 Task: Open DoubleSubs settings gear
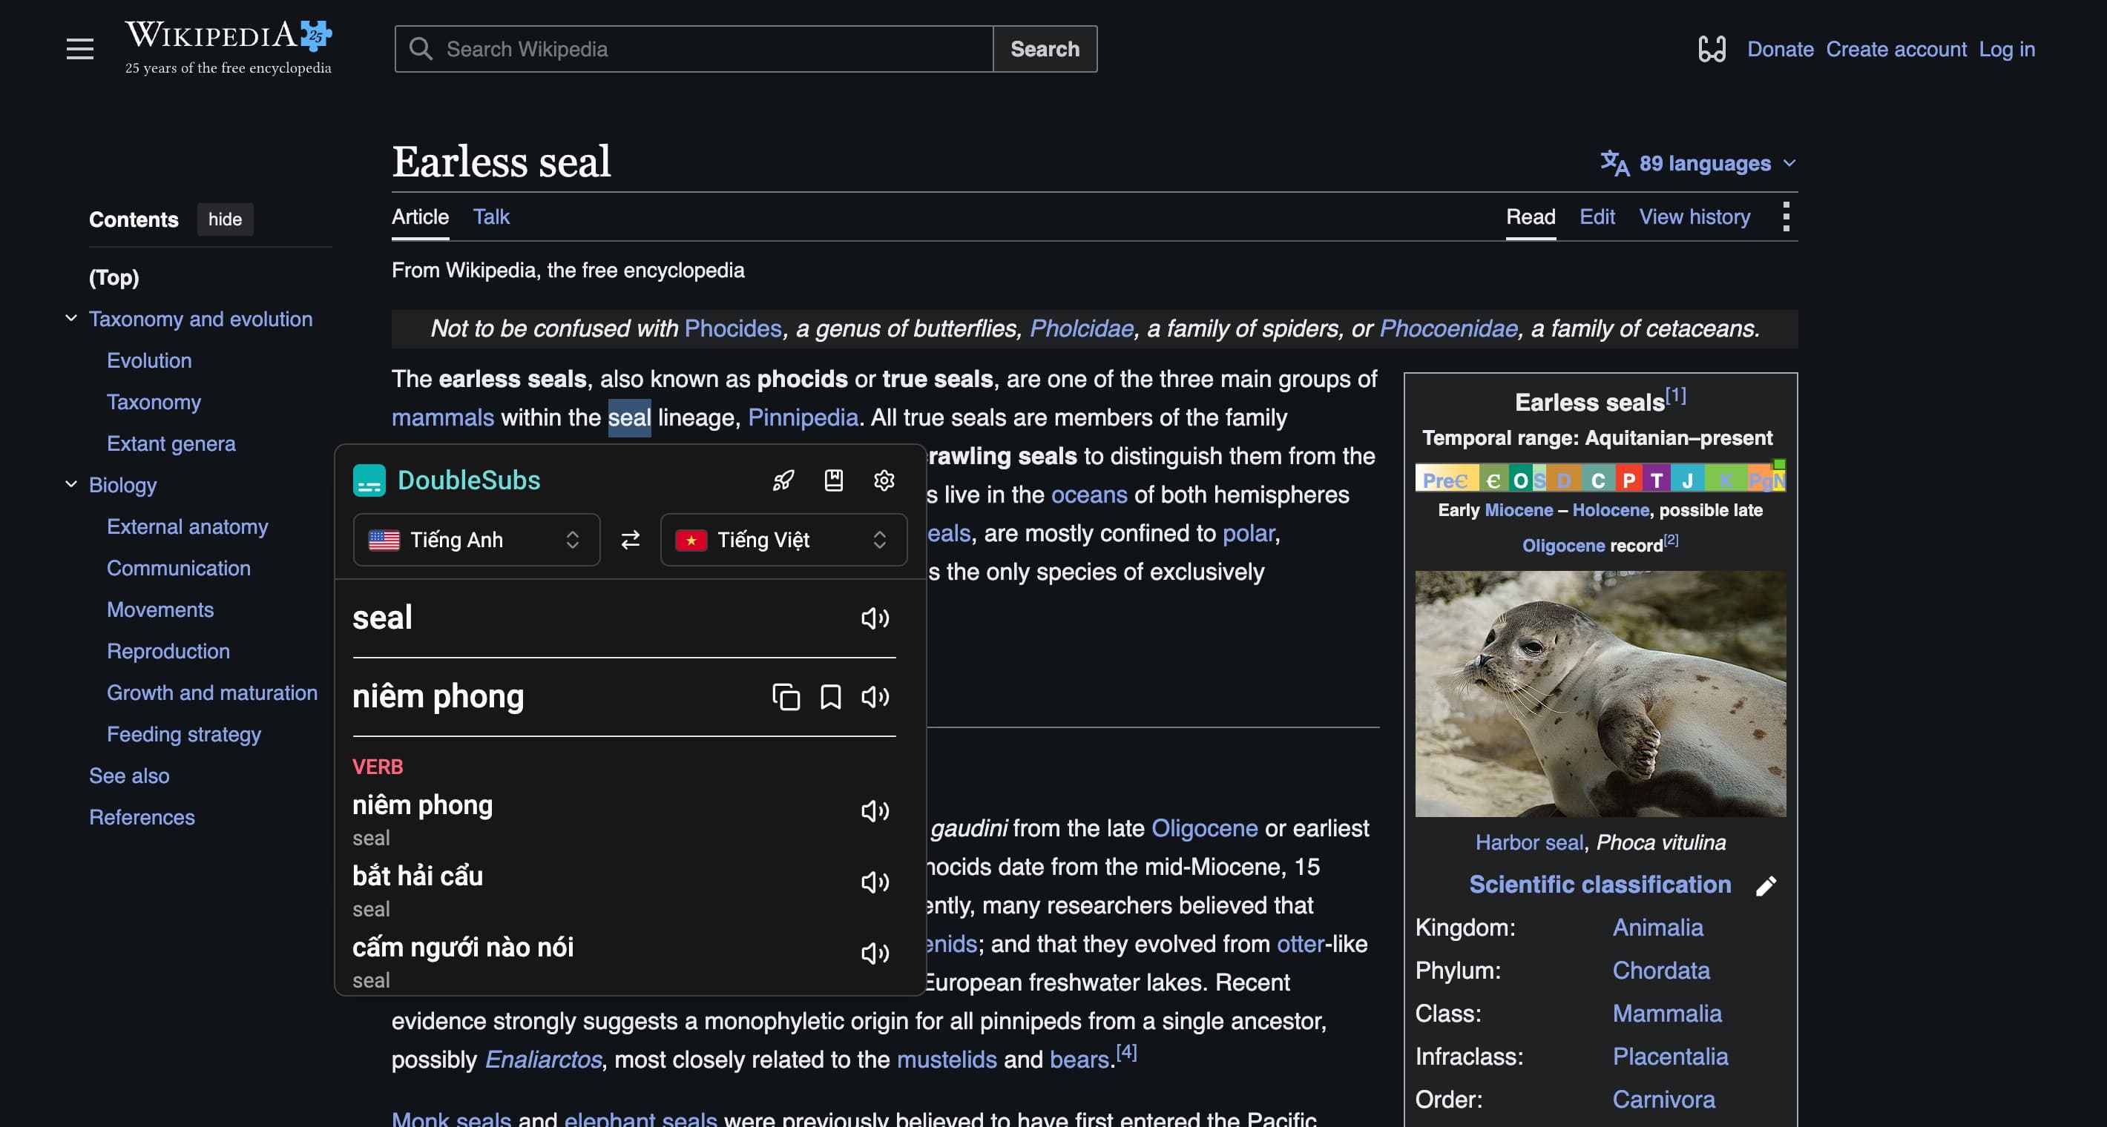[x=884, y=480]
